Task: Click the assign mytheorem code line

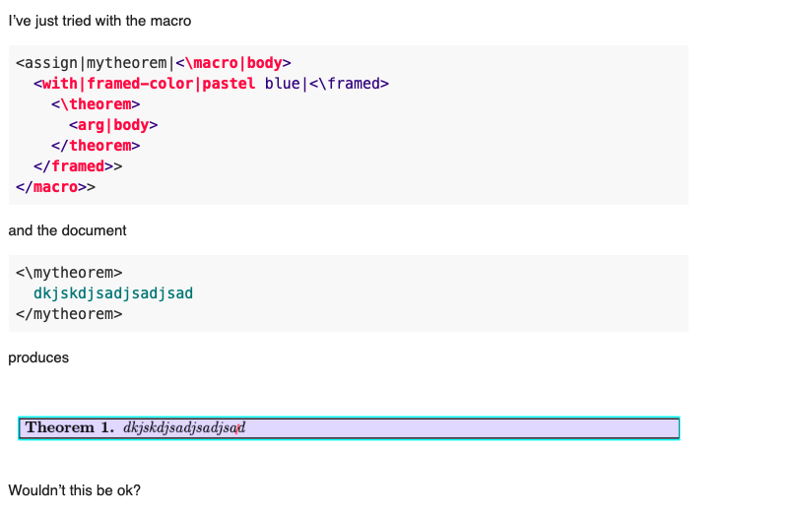Action: [154, 63]
